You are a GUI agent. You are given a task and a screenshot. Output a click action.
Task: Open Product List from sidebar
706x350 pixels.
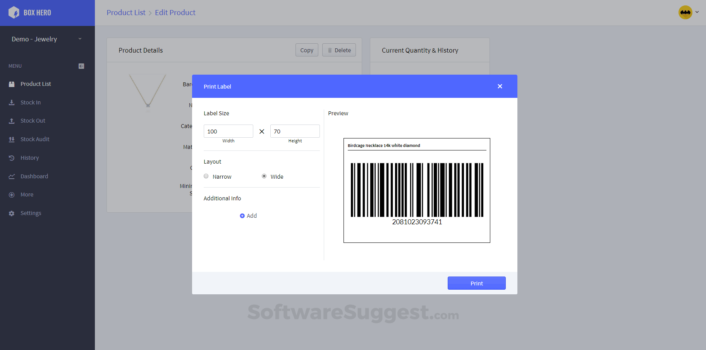pos(36,84)
